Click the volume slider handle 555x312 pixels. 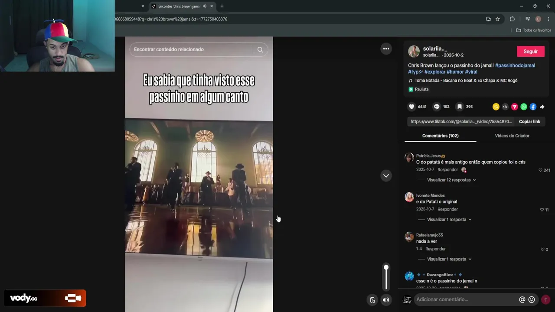click(x=386, y=267)
